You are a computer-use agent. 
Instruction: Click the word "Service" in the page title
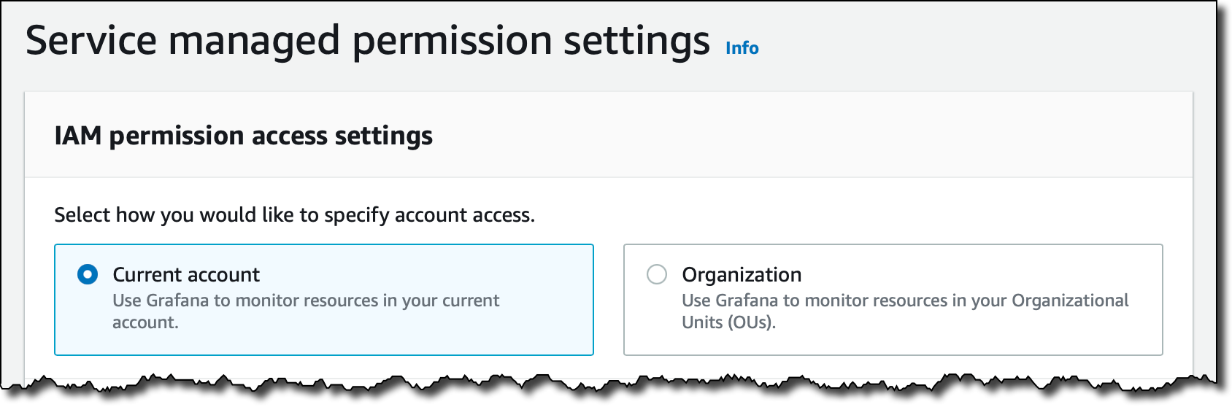tap(91, 41)
